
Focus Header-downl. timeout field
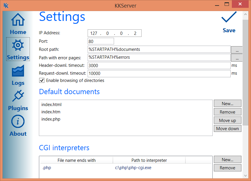pos(159,65)
